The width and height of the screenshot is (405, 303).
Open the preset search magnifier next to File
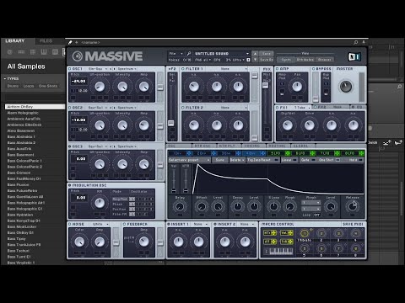(x=189, y=54)
